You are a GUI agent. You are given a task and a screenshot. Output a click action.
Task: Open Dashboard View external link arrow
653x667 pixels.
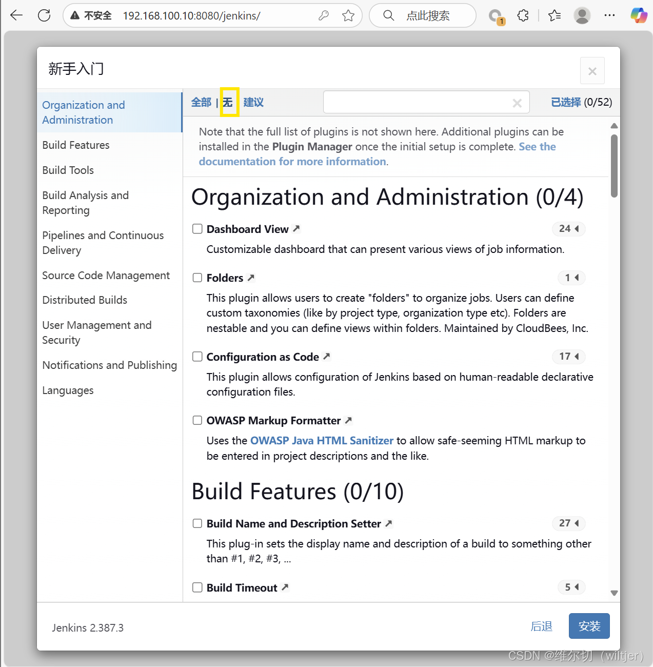(x=296, y=229)
